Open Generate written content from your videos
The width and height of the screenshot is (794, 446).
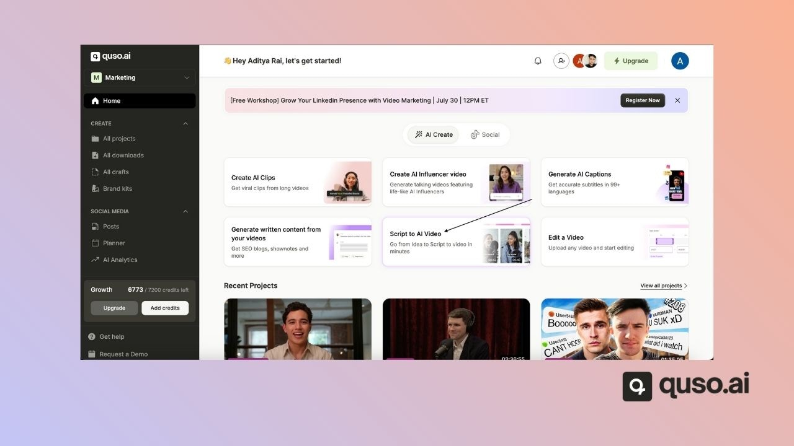coord(298,242)
